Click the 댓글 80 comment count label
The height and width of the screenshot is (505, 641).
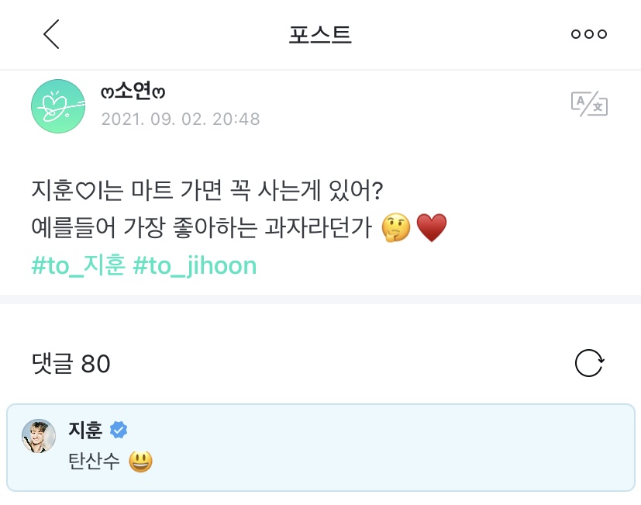pyautogui.click(x=71, y=362)
